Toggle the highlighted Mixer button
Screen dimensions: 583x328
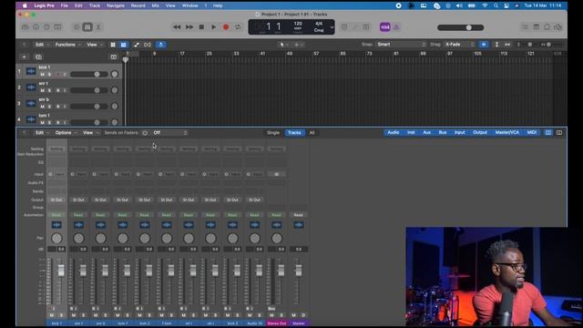click(x=87, y=27)
